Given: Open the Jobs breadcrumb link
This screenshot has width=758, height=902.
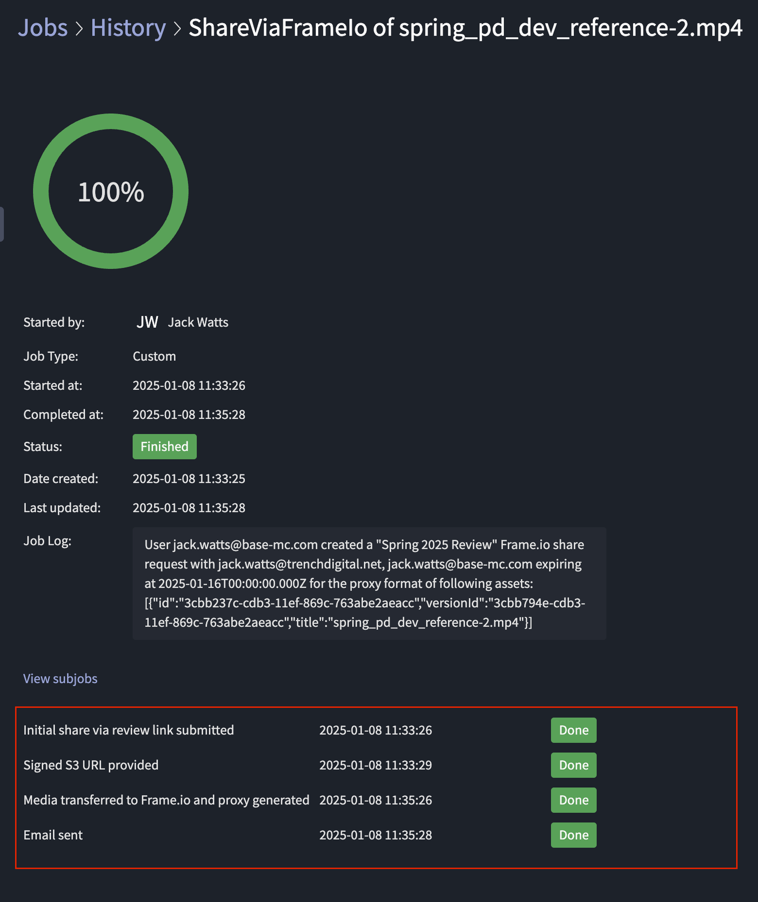Looking at the screenshot, I should (x=42, y=28).
